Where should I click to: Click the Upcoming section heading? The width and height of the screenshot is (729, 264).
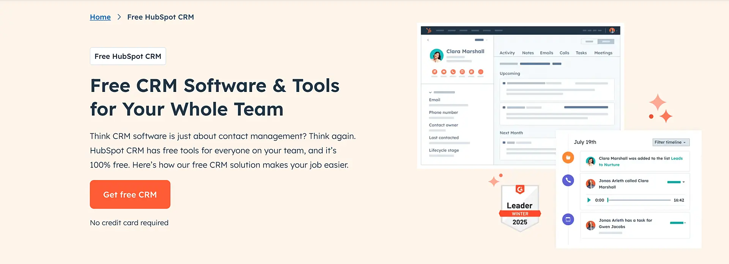(x=510, y=73)
